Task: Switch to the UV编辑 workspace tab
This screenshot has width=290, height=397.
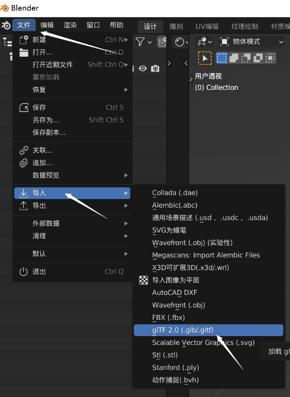Action: click(207, 26)
